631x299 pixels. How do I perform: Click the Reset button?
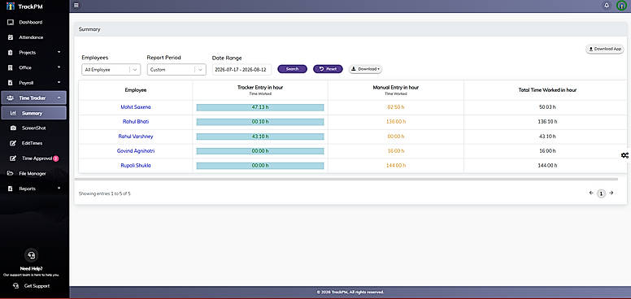328,69
